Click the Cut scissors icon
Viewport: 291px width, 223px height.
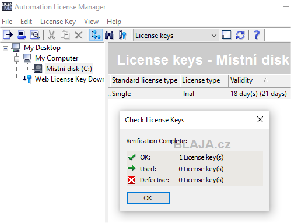[x=51, y=35]
